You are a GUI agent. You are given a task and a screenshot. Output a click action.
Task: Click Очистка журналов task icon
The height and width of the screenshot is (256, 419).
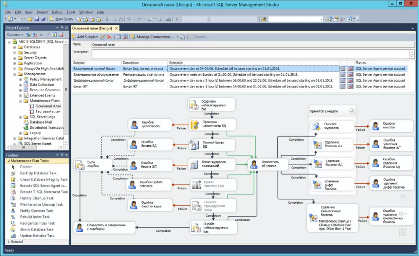click(317, 126)
